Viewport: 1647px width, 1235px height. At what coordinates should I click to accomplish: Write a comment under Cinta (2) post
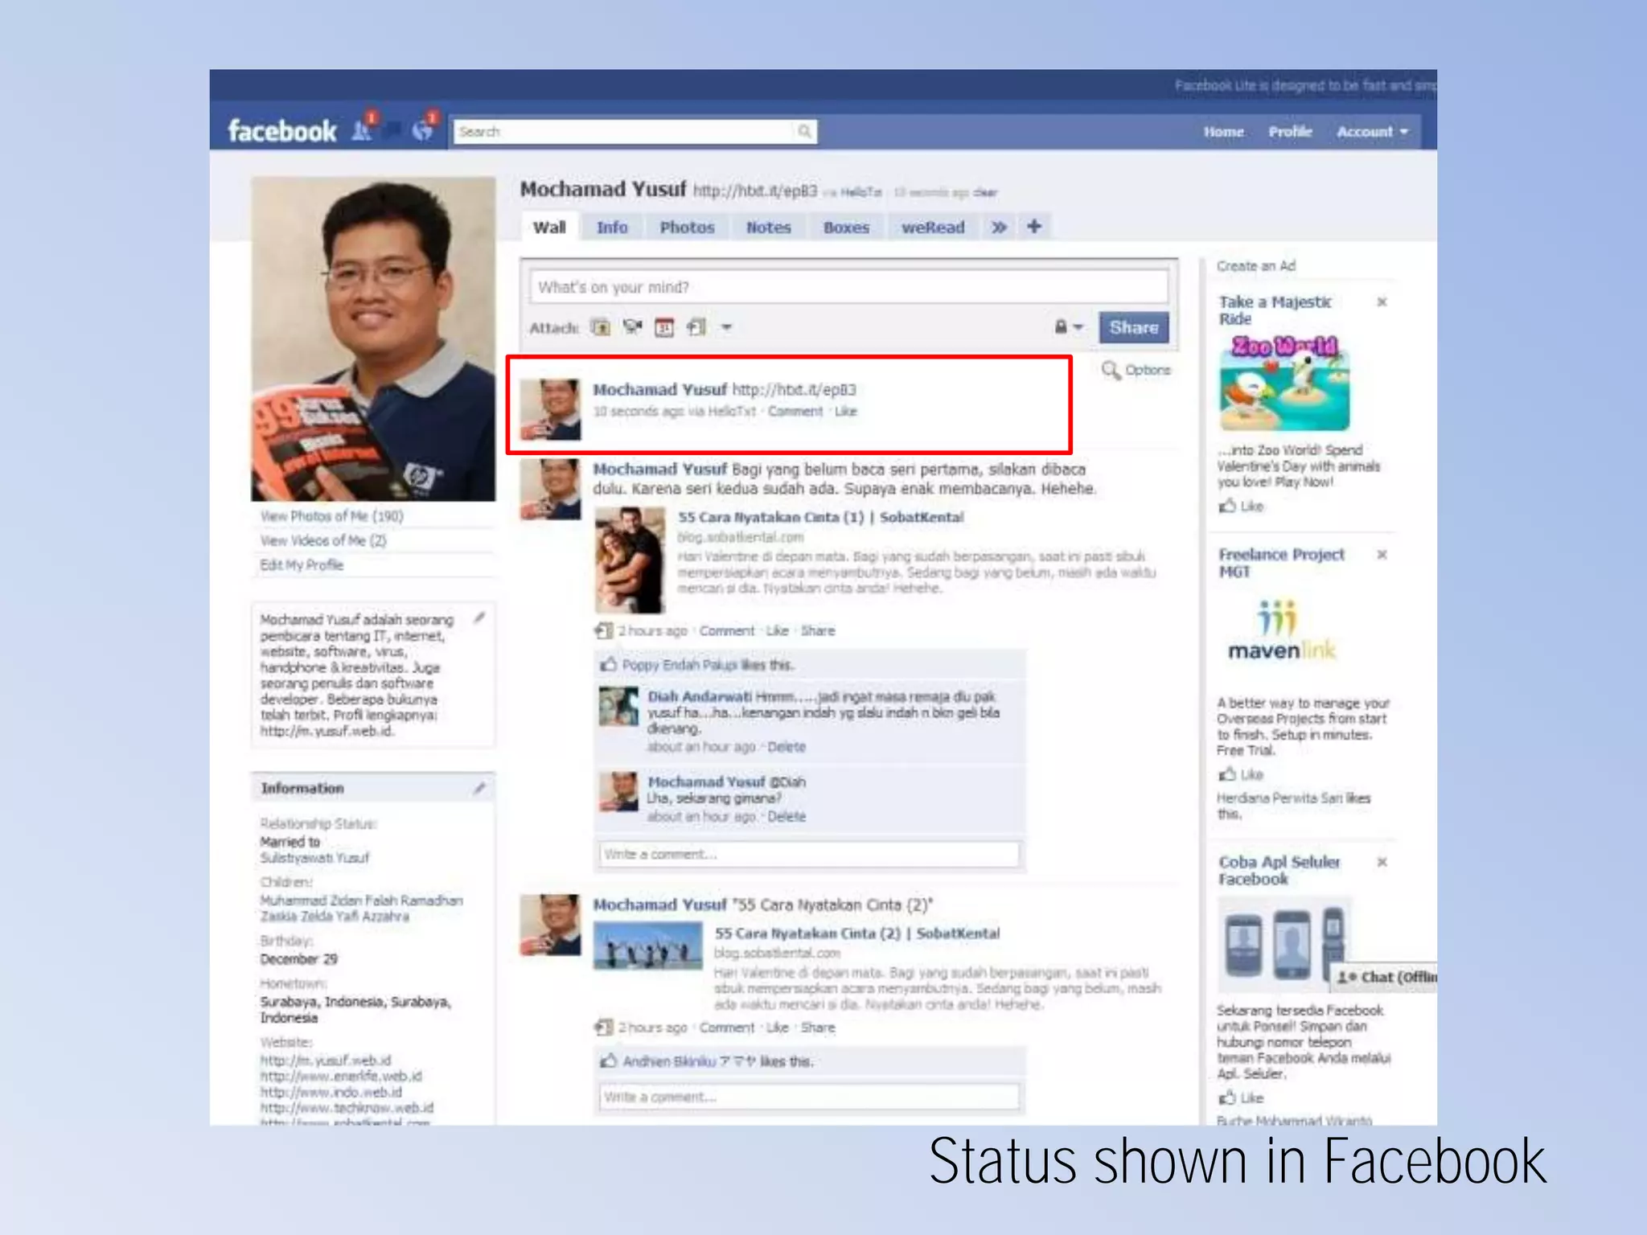tap(809, 1097)
